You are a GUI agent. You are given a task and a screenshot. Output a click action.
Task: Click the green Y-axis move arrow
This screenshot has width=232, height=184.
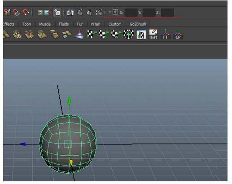pyautogui.click(x=69, y=100)
